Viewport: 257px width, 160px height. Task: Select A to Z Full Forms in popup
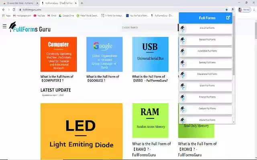coord(206,29)
